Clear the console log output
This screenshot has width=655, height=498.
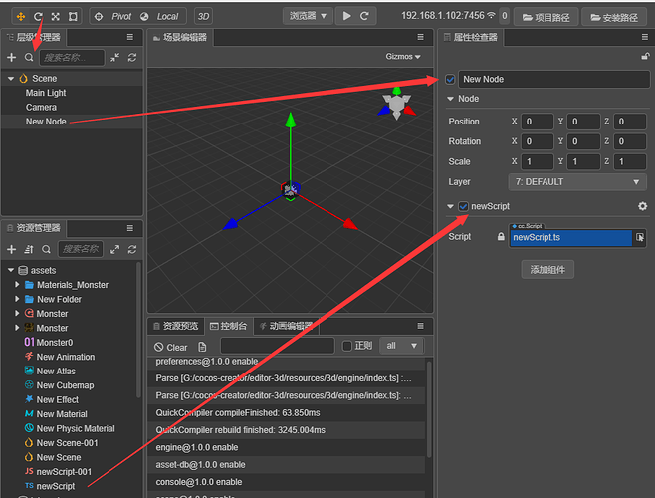pos(171,347)
